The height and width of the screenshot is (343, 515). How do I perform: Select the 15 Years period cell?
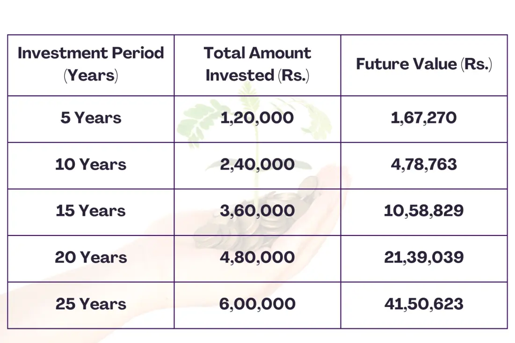pyautogui.click(x=91, y=211)
